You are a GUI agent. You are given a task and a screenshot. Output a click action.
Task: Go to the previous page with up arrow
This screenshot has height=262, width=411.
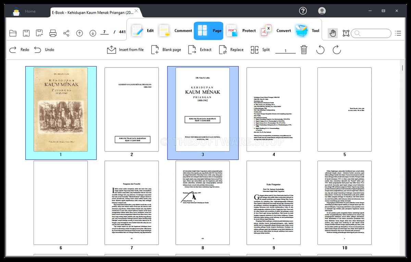click(79, 33)
